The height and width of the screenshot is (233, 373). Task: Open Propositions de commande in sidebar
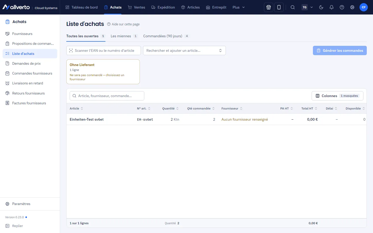click(30, 43)
